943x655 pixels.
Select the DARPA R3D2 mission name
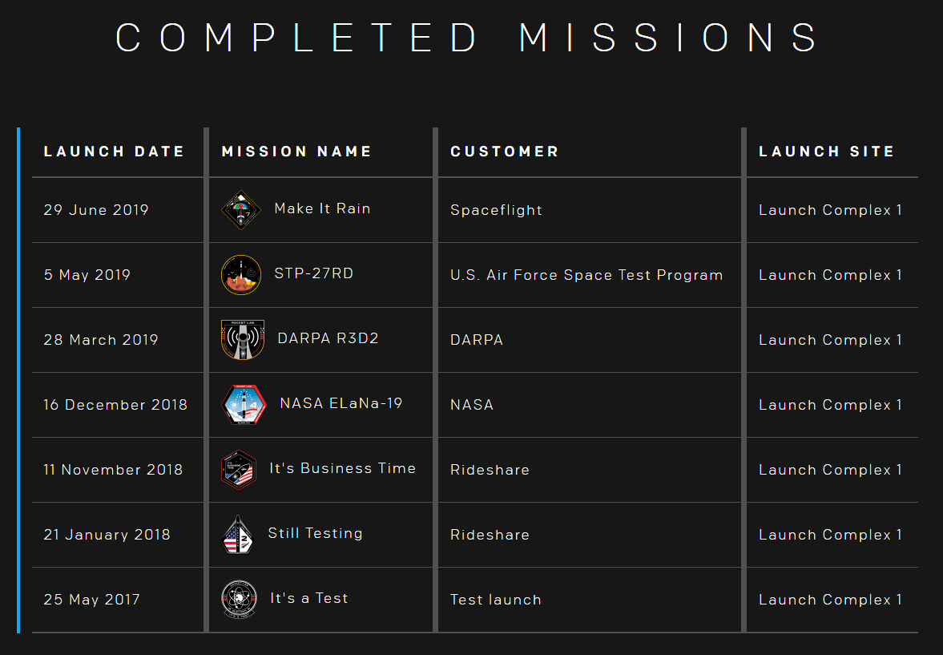328,338
